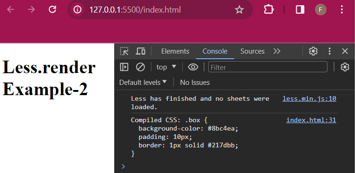Focus the console Filter field

267,67
